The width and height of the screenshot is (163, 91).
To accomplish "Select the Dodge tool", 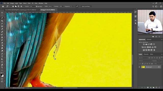I will pos(2,51).
